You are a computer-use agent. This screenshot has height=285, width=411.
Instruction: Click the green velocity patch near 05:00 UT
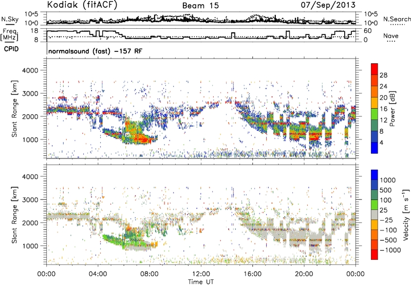pos(111,239)
